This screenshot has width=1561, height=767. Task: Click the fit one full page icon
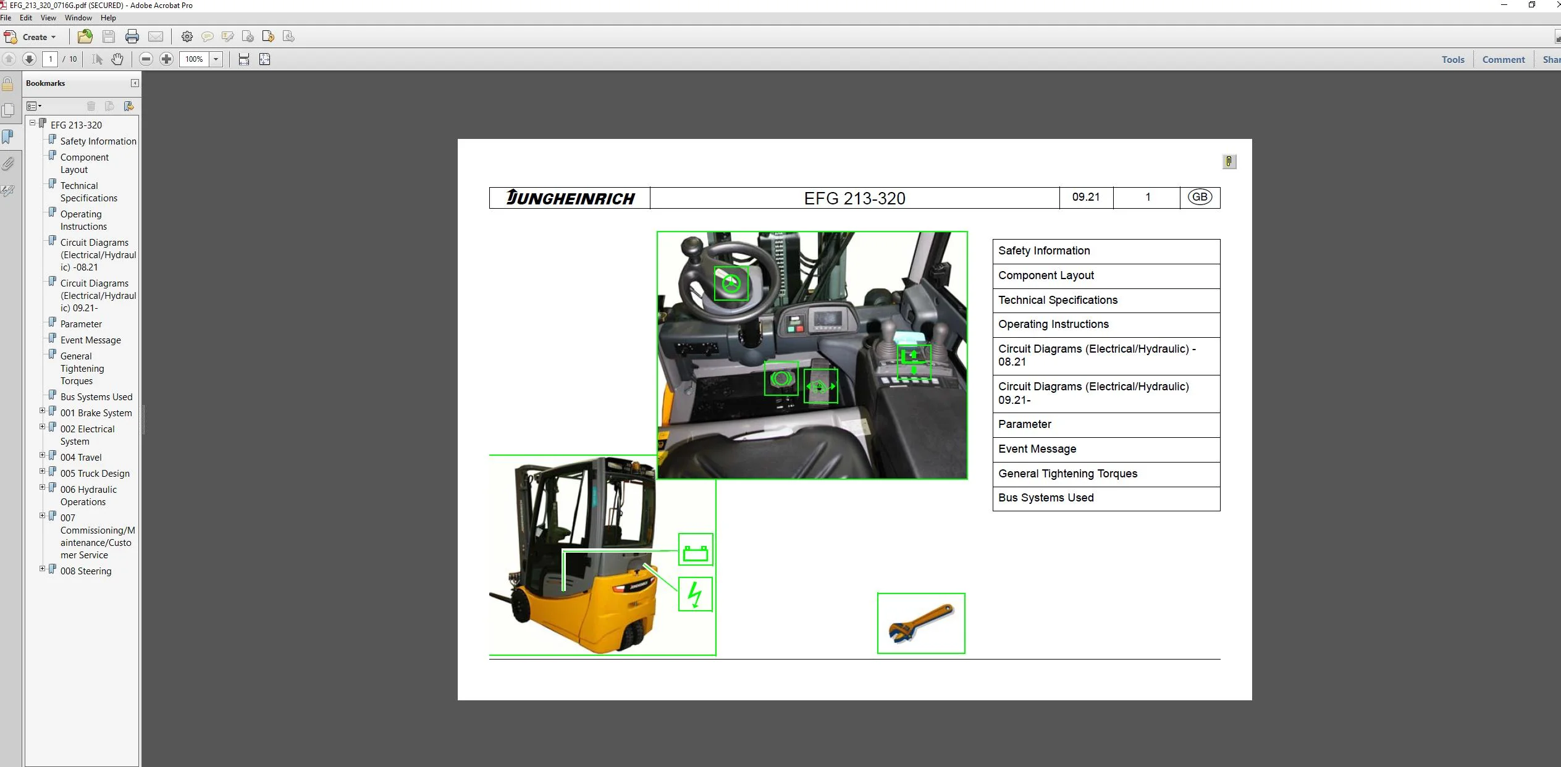pos(264,59)
